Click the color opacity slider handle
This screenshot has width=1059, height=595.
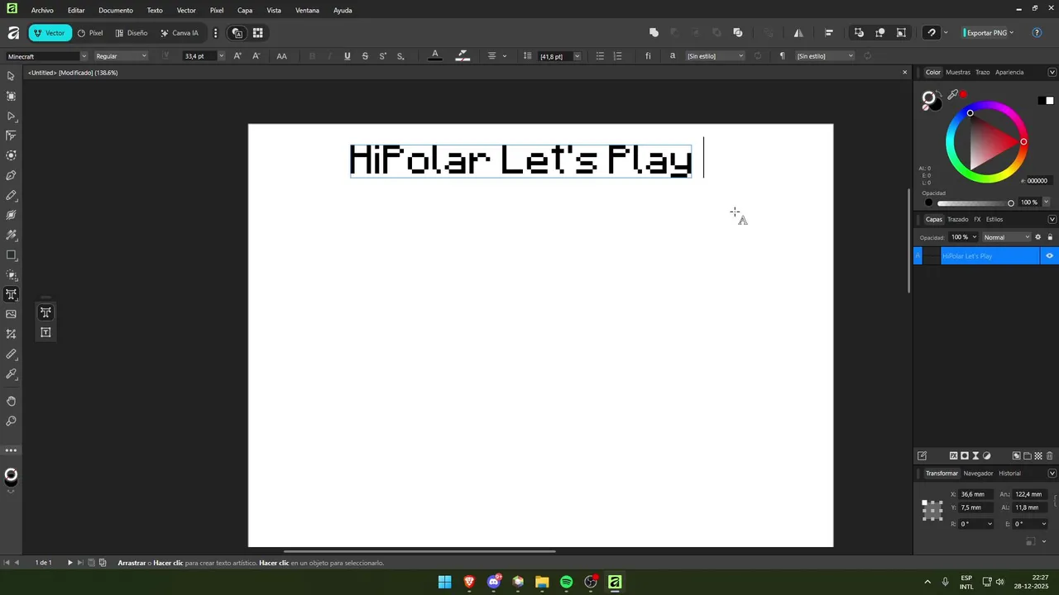(1011, 202)
